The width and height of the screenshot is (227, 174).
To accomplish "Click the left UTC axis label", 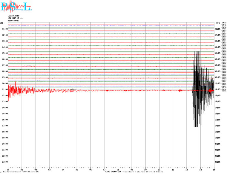I will click(2, 23).
